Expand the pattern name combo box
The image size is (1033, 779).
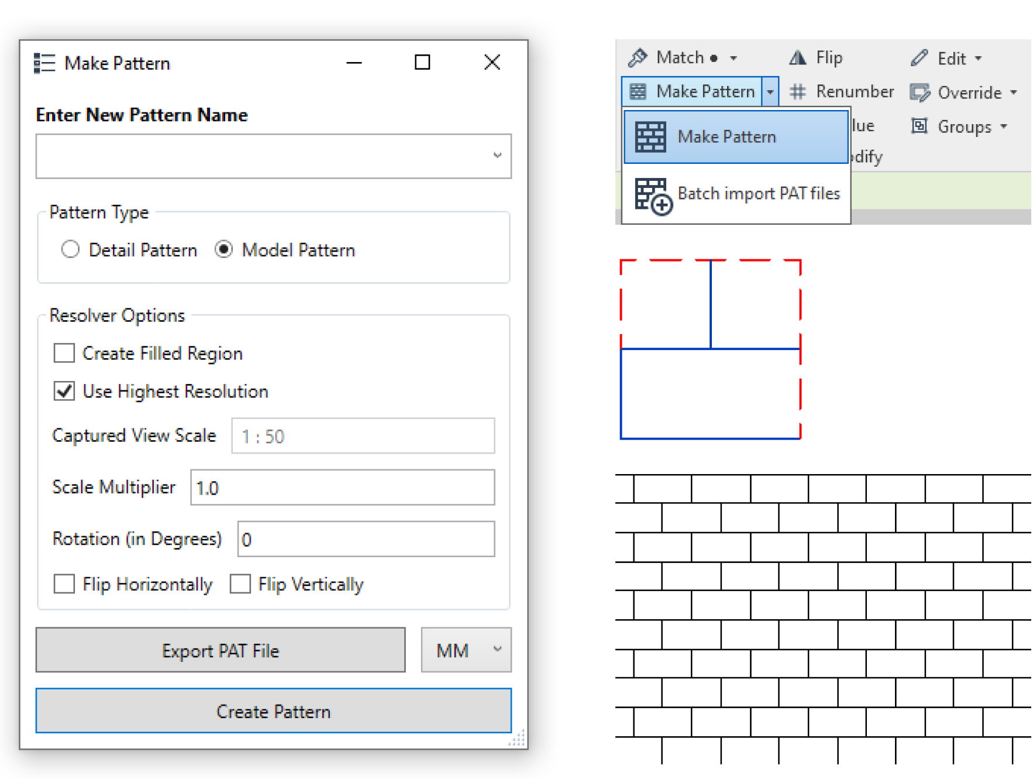497,156
